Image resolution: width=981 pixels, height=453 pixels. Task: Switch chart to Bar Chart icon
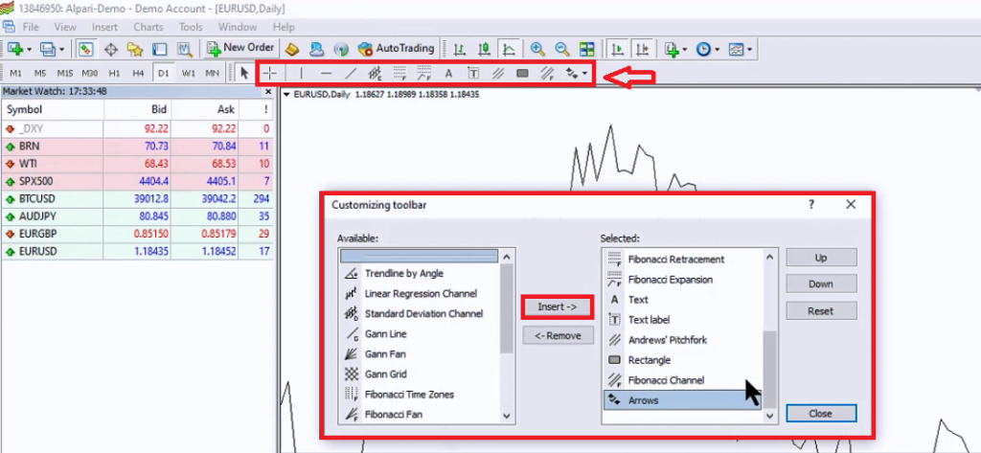460,49
